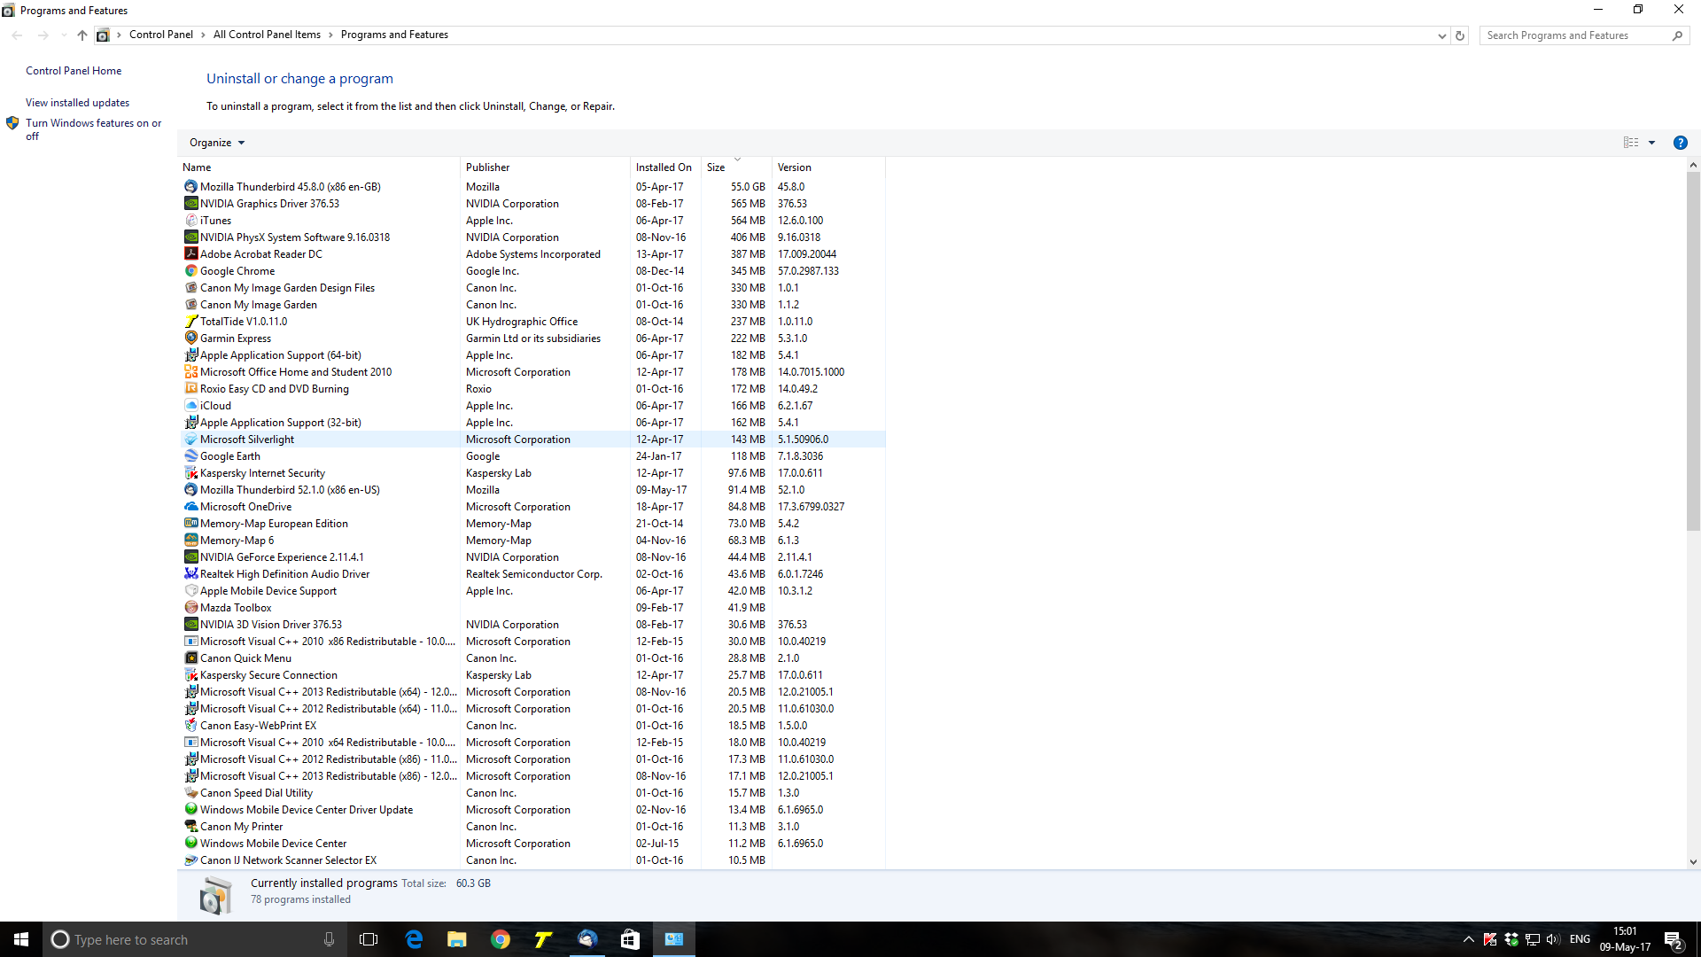Click the Help question mark icon

[1680, 143]
